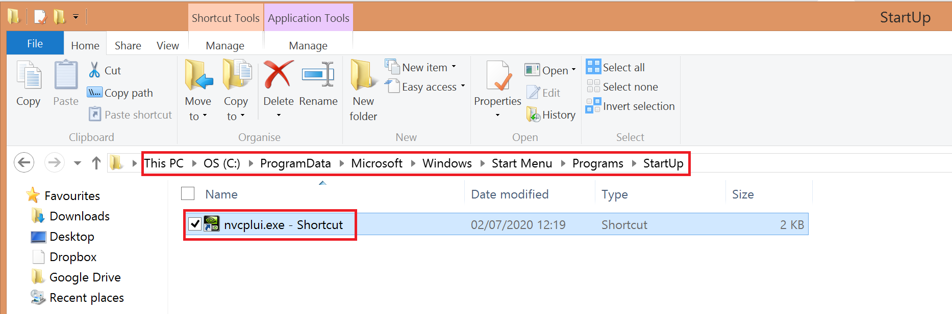Viewport: 952px width, 314px height.
Task: Click the red Delete X icon
Action: coord(279,74)
